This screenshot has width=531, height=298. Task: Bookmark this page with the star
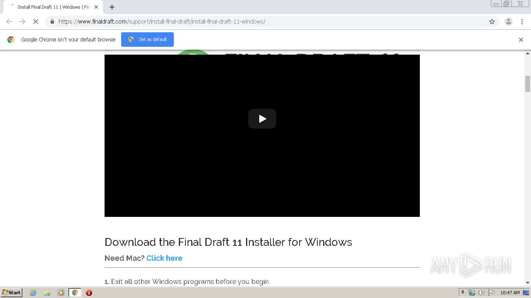pyautogui.click(x=492, y=22)
